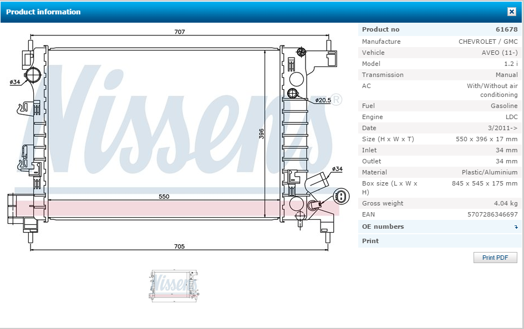The height and width of the screenshot is (329, 524).
Task: Click the Product information title text
Action: point(43,12)
